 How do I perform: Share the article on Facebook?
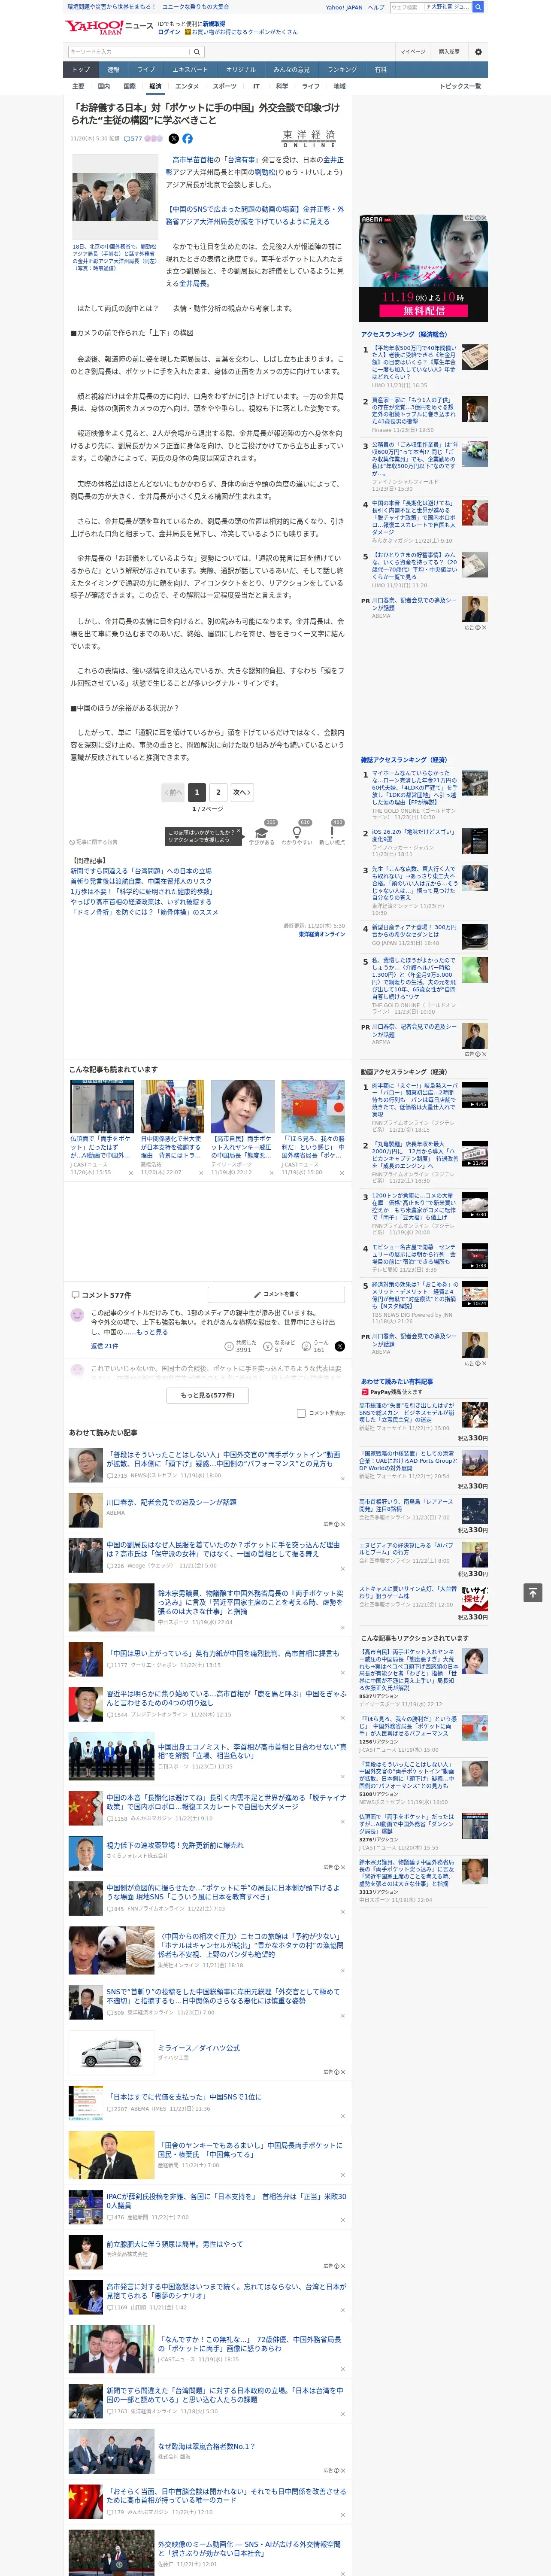(x=187, y=139)
